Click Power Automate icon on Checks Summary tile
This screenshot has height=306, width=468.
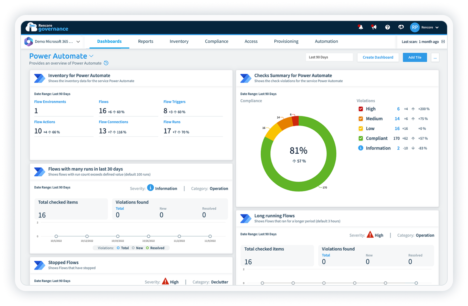coord(246,78)
